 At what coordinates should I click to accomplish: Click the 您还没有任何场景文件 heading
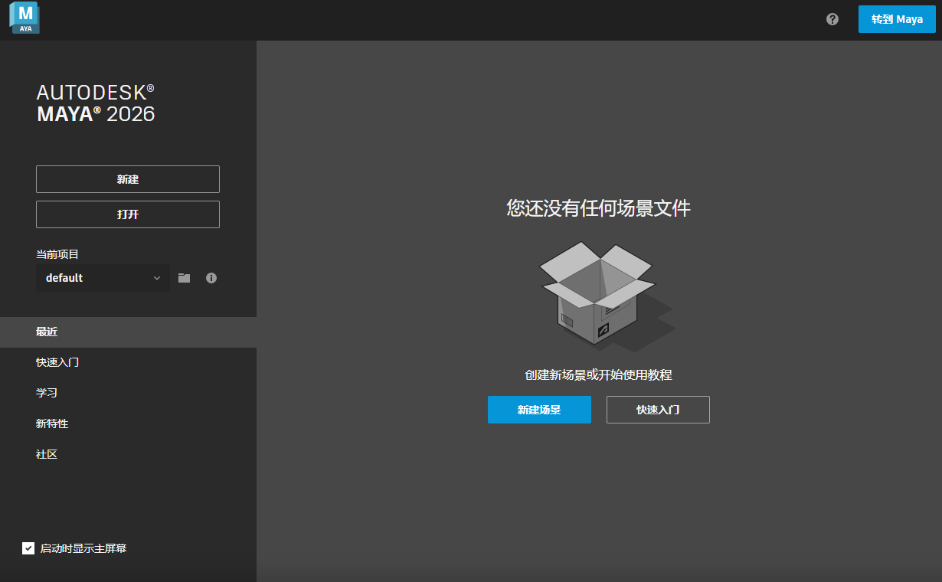point(598,208)
